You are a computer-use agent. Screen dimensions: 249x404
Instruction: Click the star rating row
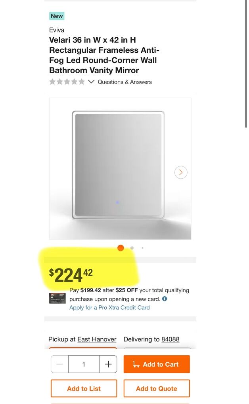point(67,82)
